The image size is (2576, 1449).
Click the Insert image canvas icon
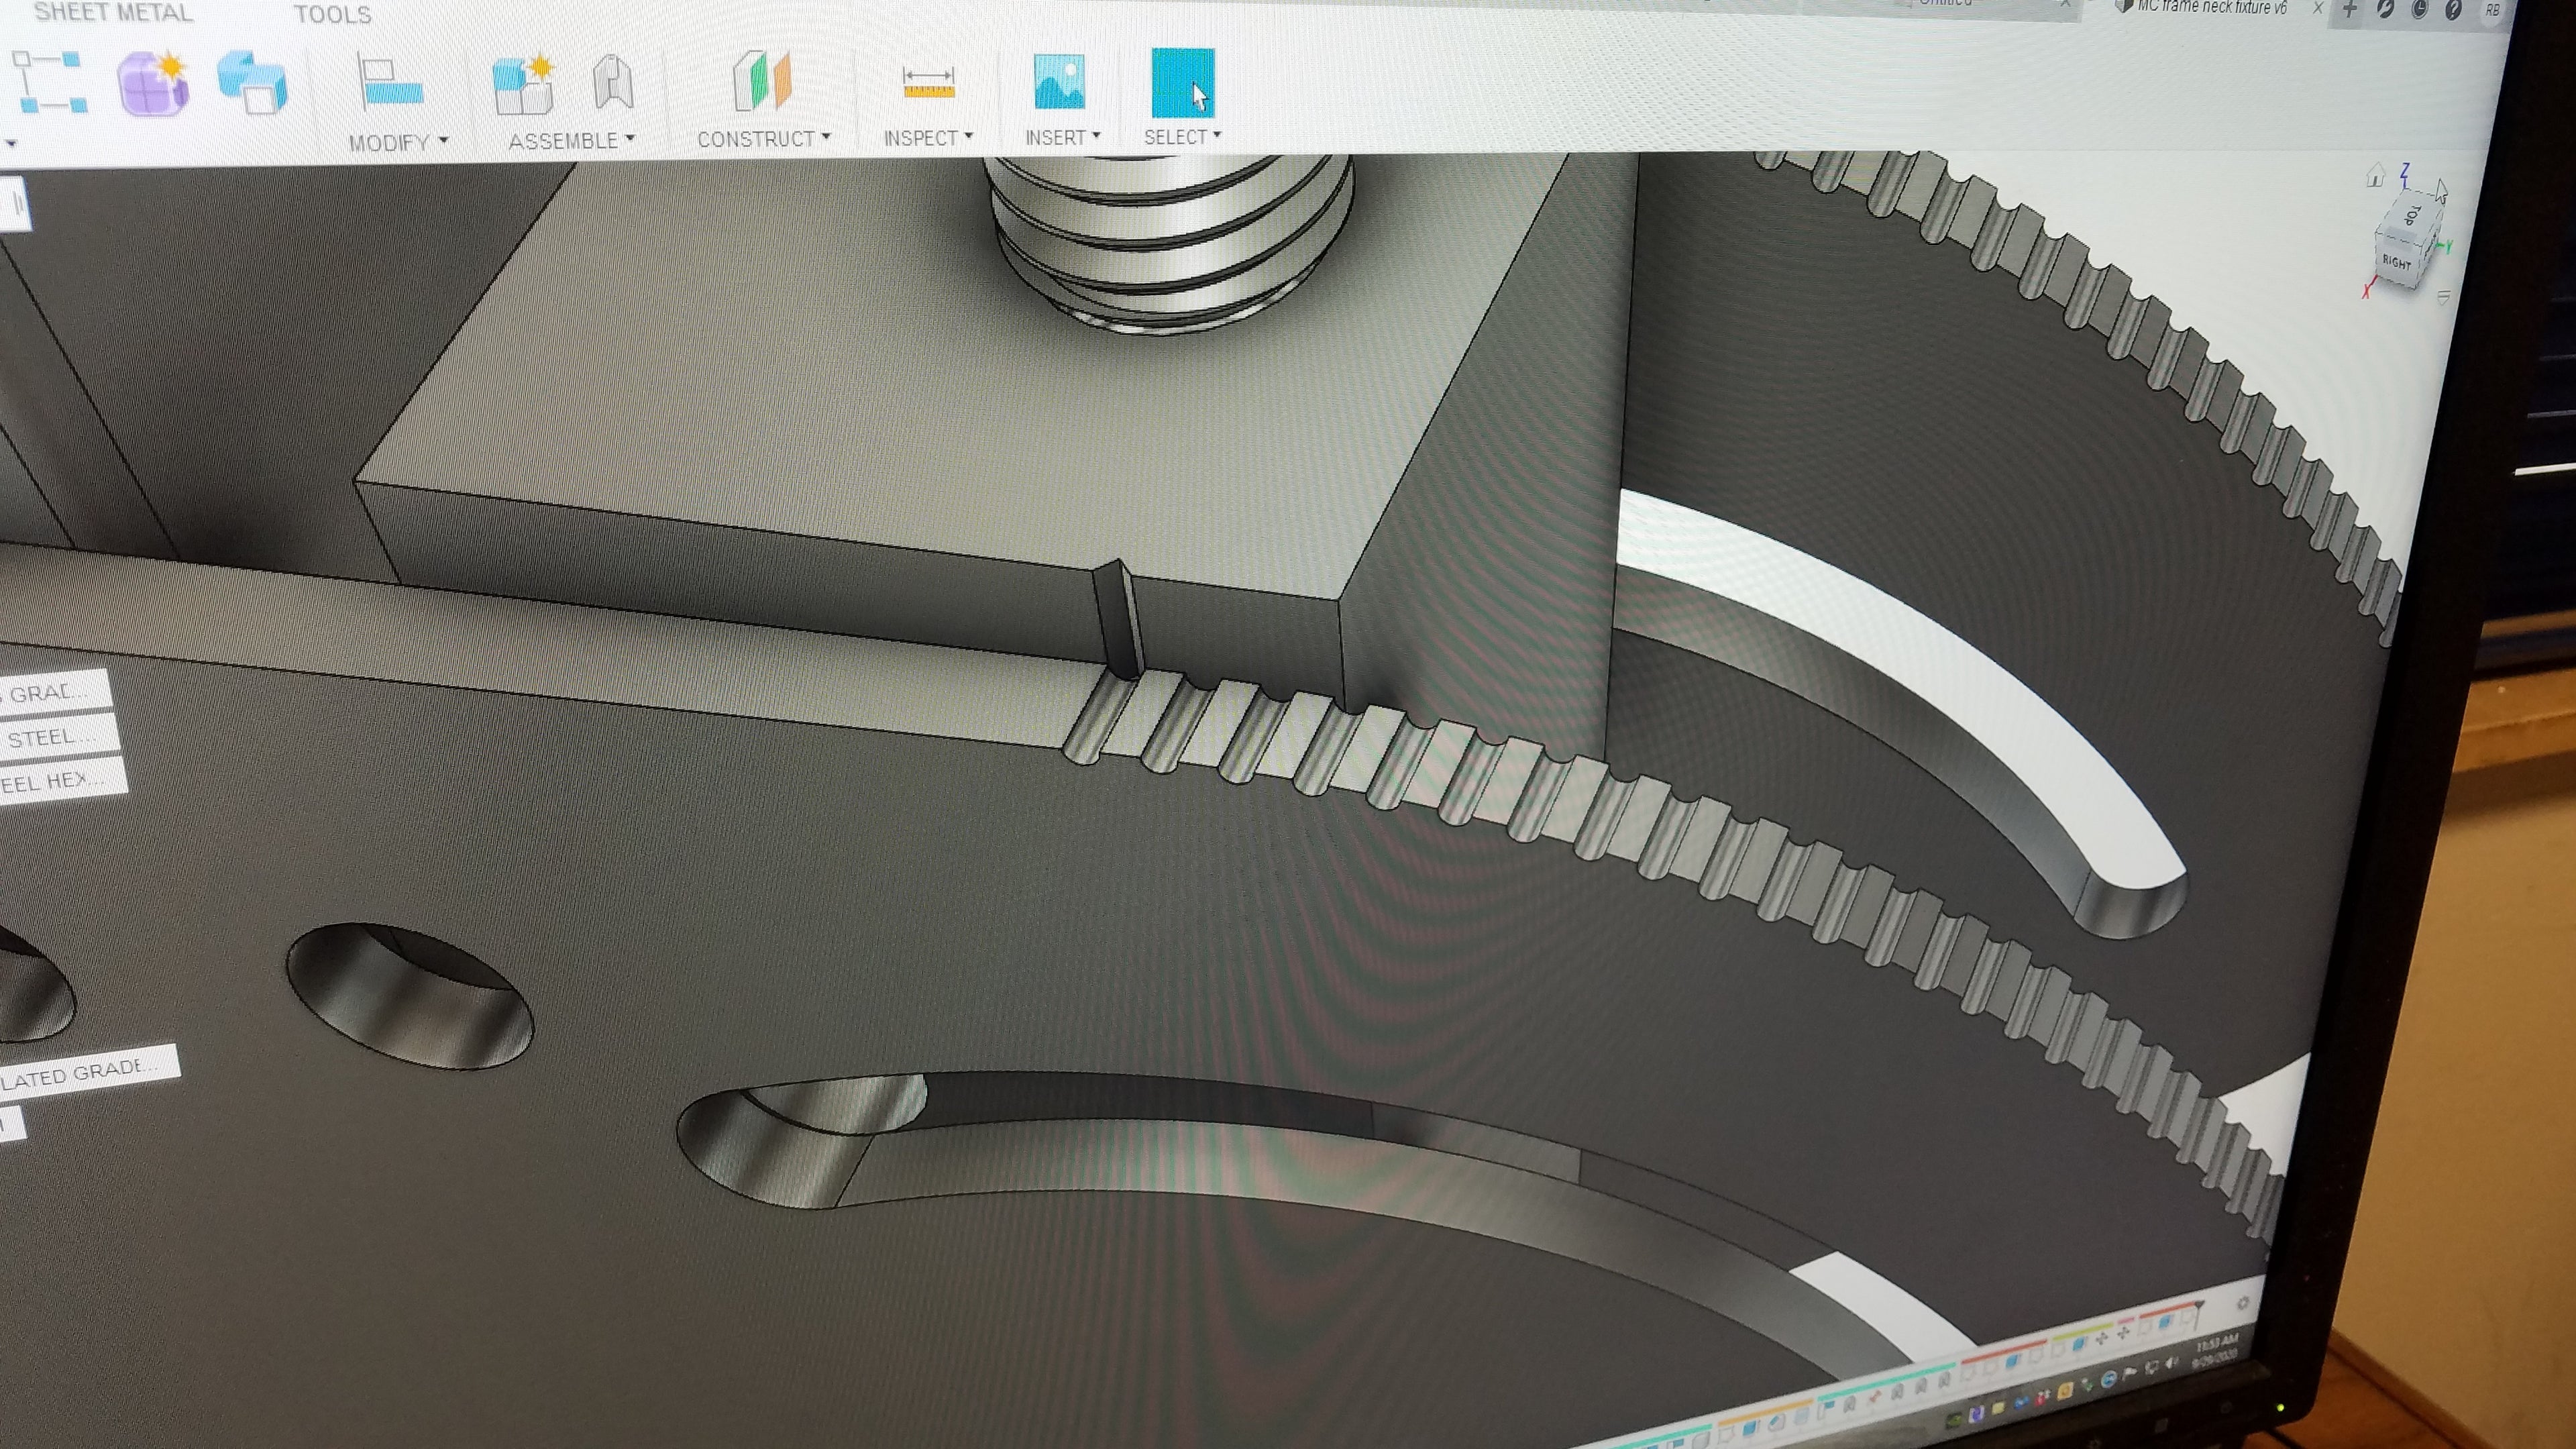[1059, 82]
